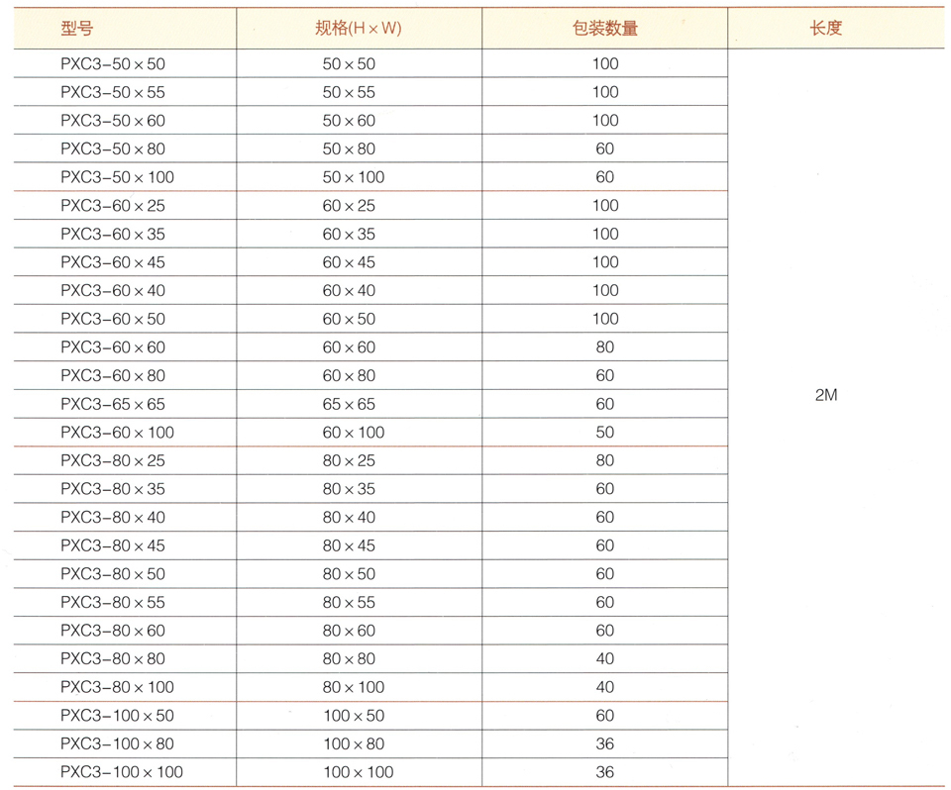The image size is (951, 790).
Task: Select model PXC3-80×60
Action: tap(113, 631)
